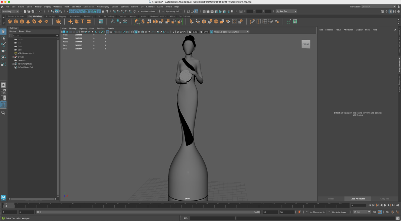Select the Move tool in the toolbox
This screenshot has width=401, height=221.
pos(3,51)
